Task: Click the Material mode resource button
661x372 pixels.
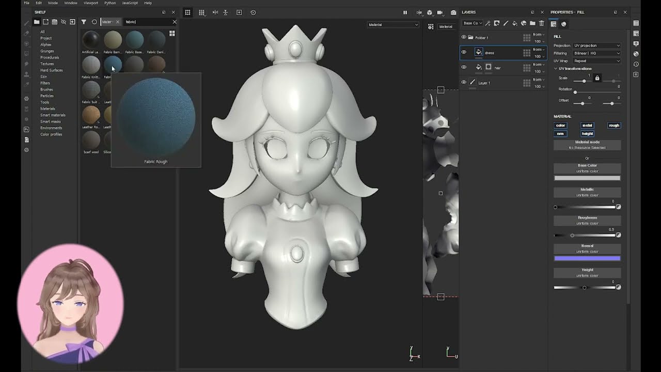Action: (x=587, y=145)
